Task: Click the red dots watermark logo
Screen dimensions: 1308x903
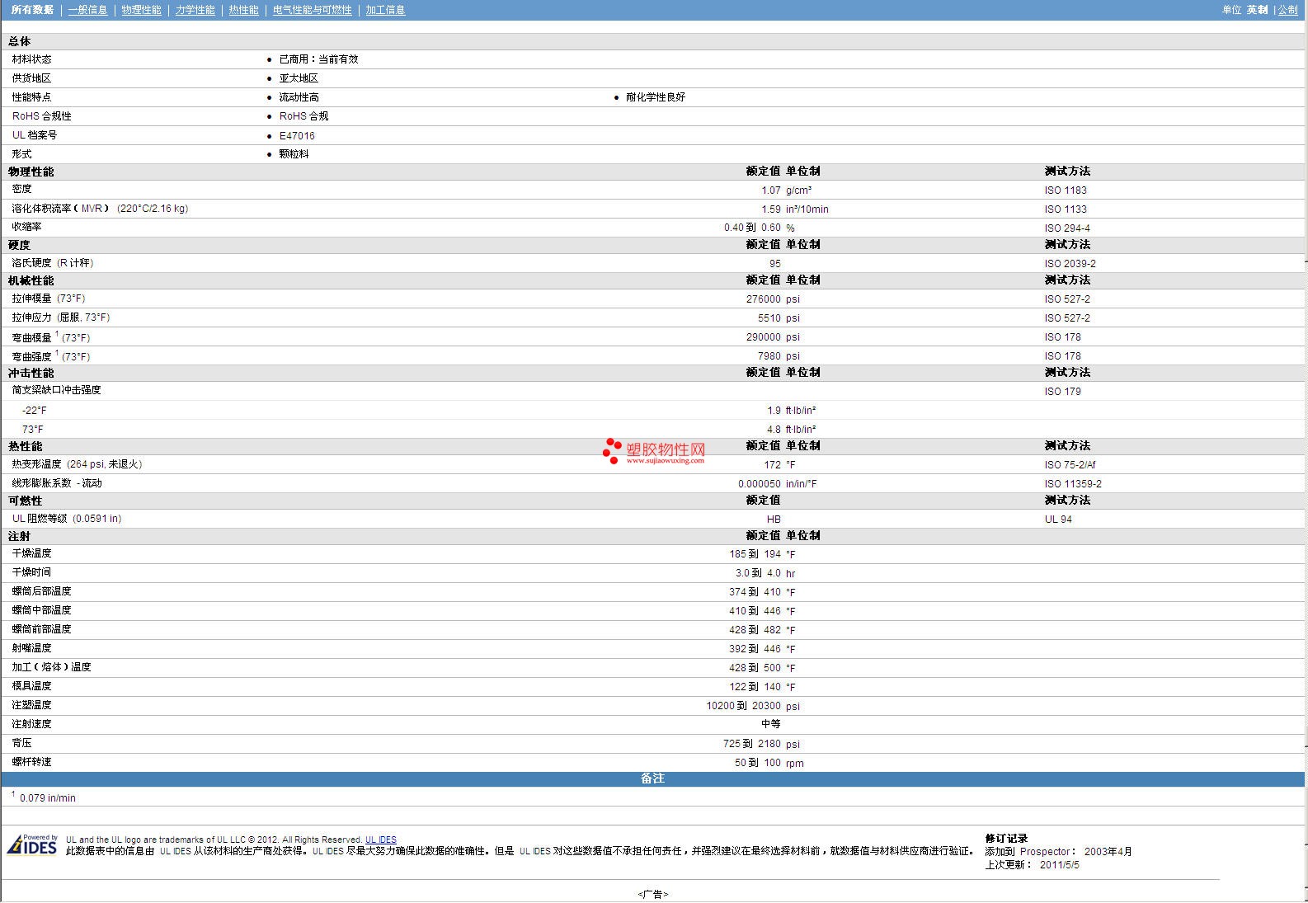Action: [611, 450]
